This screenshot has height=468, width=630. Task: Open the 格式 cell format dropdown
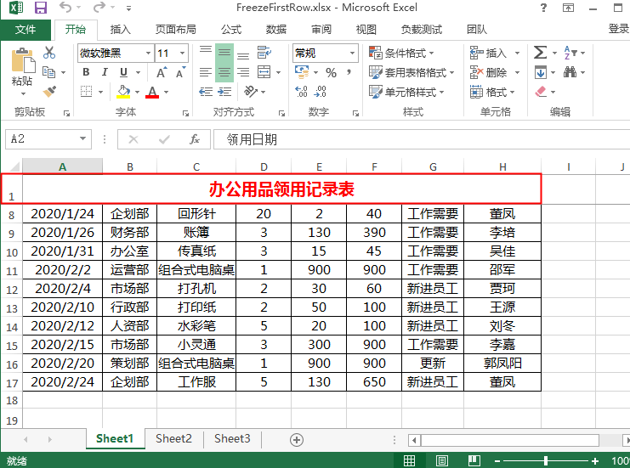pyautogui.click(x=492, y=92)
